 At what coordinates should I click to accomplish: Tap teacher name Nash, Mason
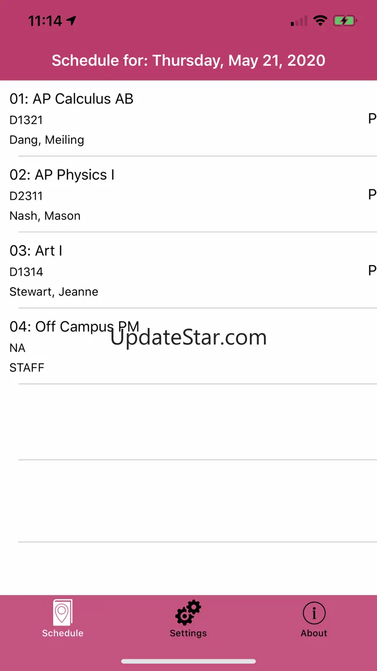tap(45, 216)
